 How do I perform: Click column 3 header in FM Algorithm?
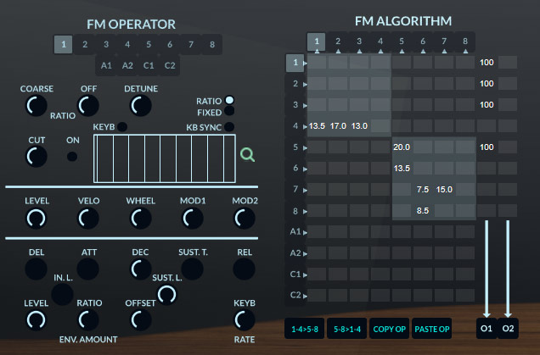click(x=359, y=42)
